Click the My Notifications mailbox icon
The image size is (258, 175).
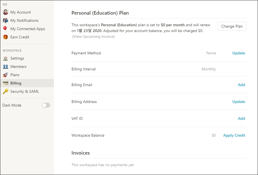[6, 20]
